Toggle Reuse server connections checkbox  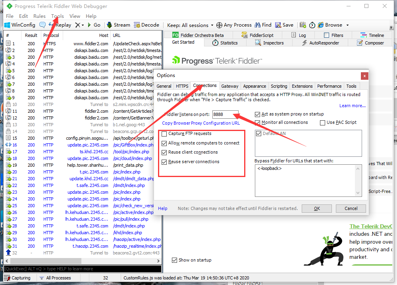pos(164,162)
